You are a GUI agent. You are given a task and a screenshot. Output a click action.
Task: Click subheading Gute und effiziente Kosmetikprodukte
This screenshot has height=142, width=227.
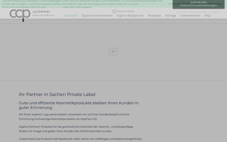click(x=79, y=105)
